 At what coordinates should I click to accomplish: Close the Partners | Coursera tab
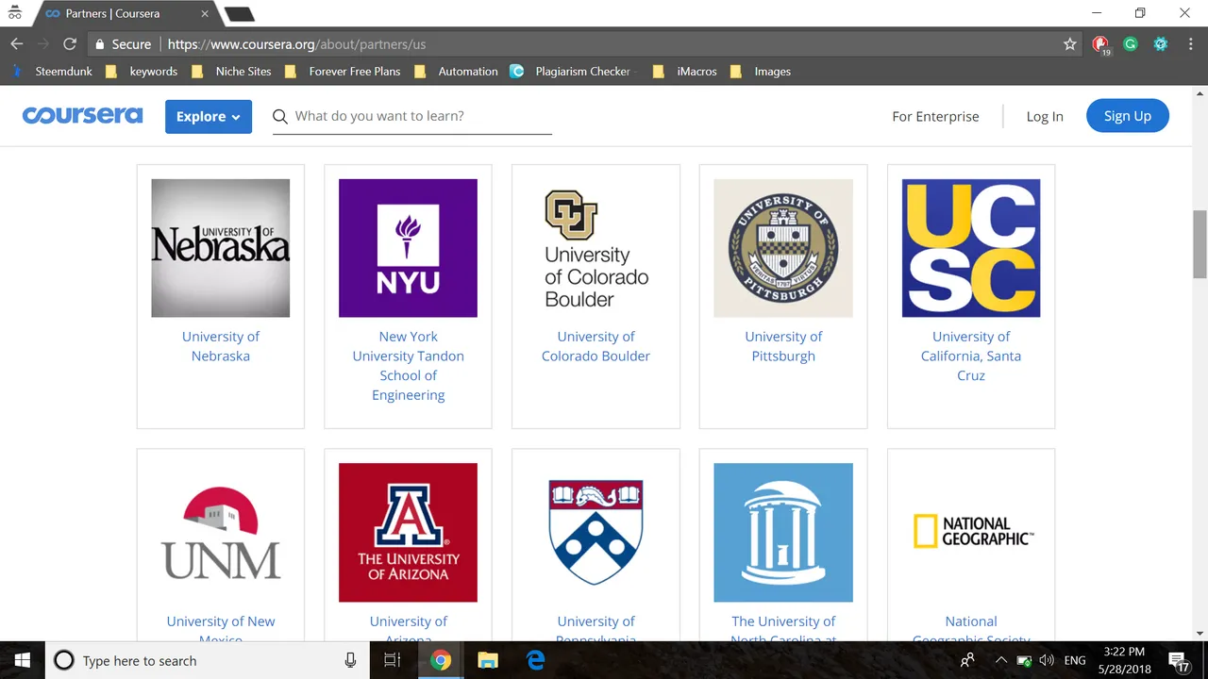[x=205, y=14]
